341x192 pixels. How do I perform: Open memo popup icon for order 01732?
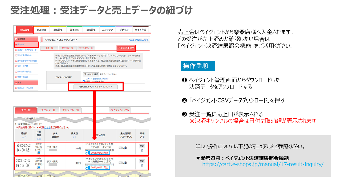(142, 166)
